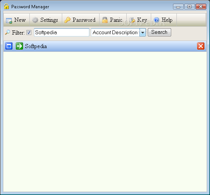Screen dimensions: 210x195
Task: Click the filter text field containing Softpedia
Action: (x=61, y=32)
